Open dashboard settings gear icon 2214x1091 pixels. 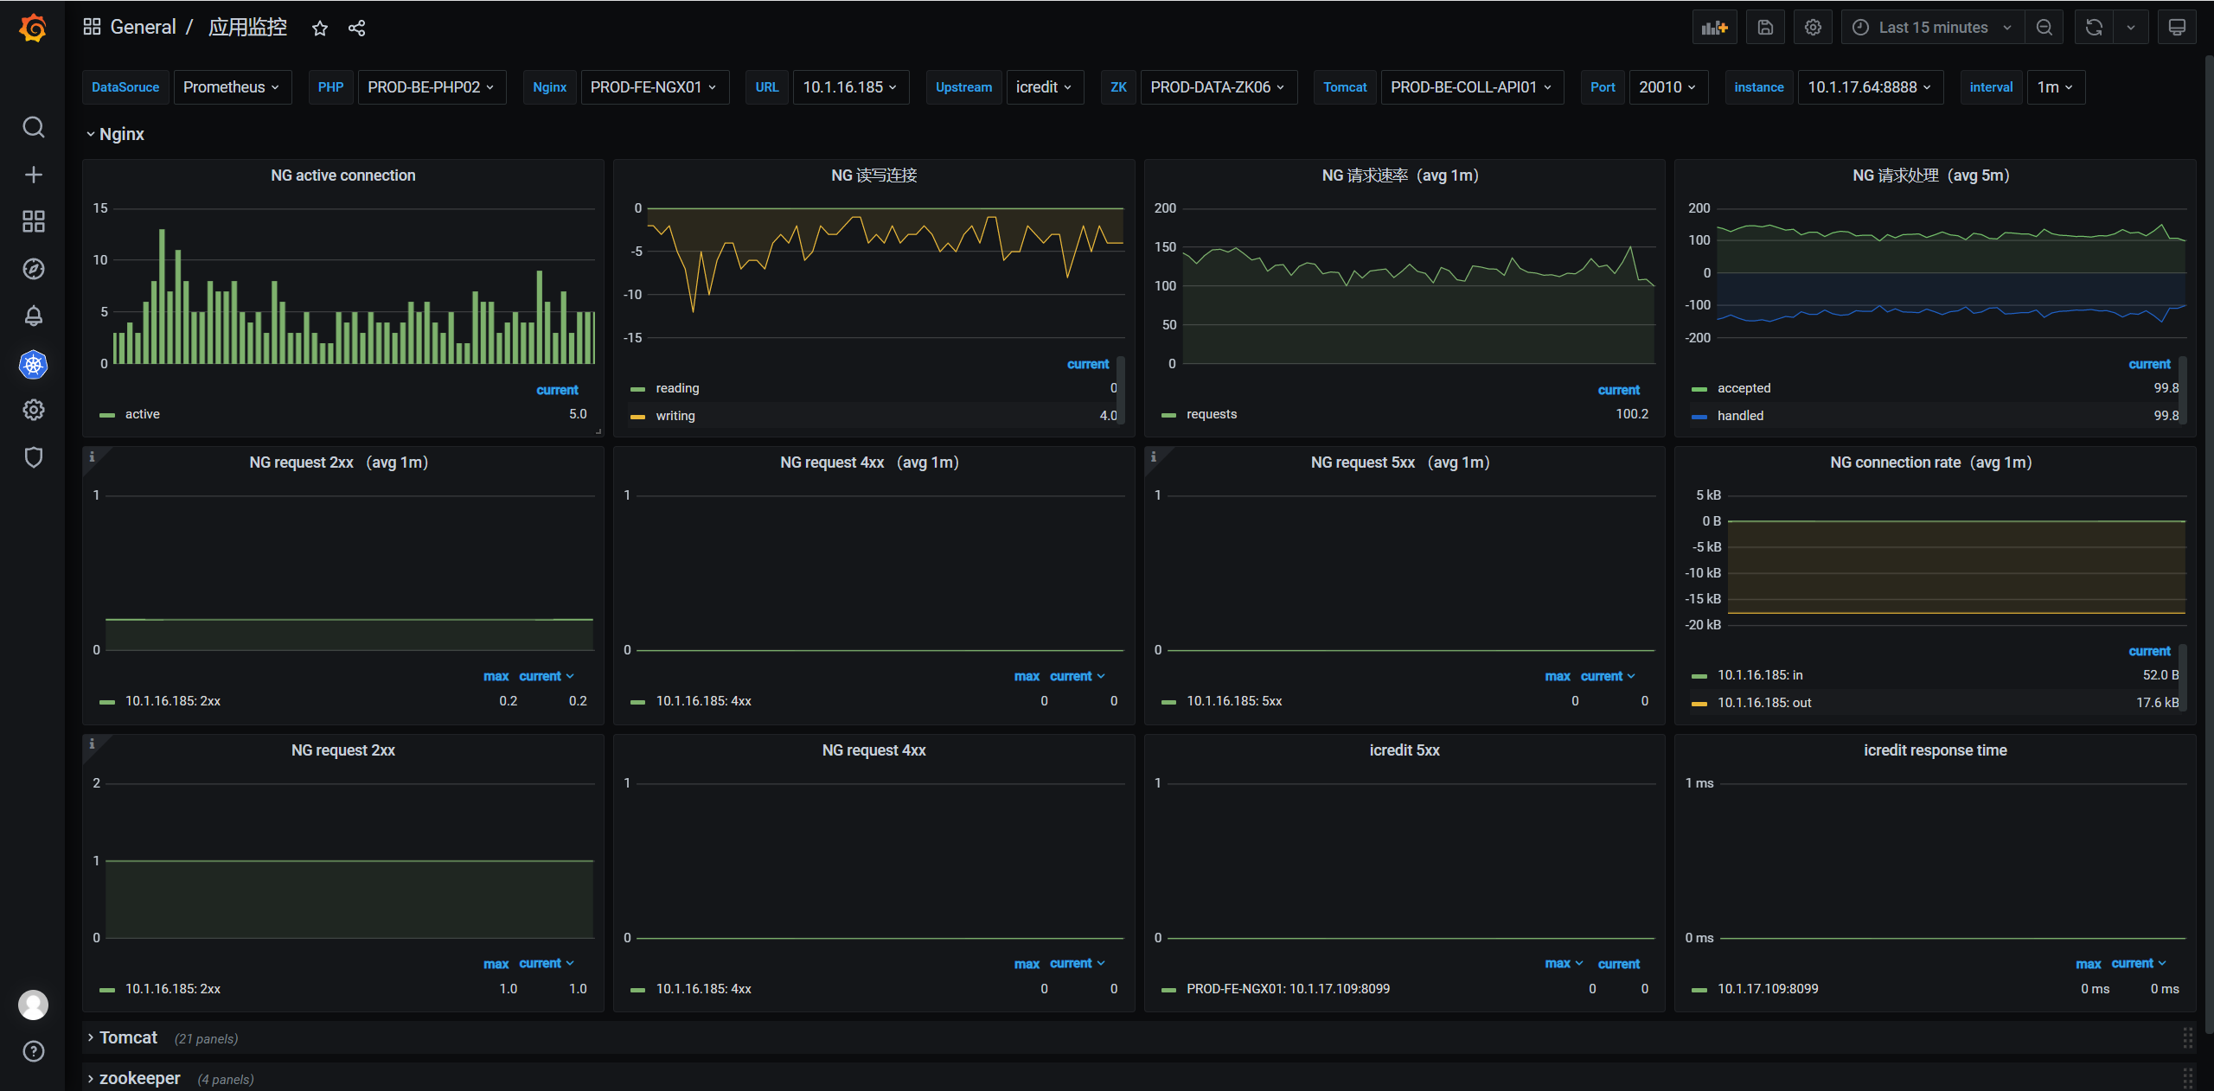click(1813, 28)
